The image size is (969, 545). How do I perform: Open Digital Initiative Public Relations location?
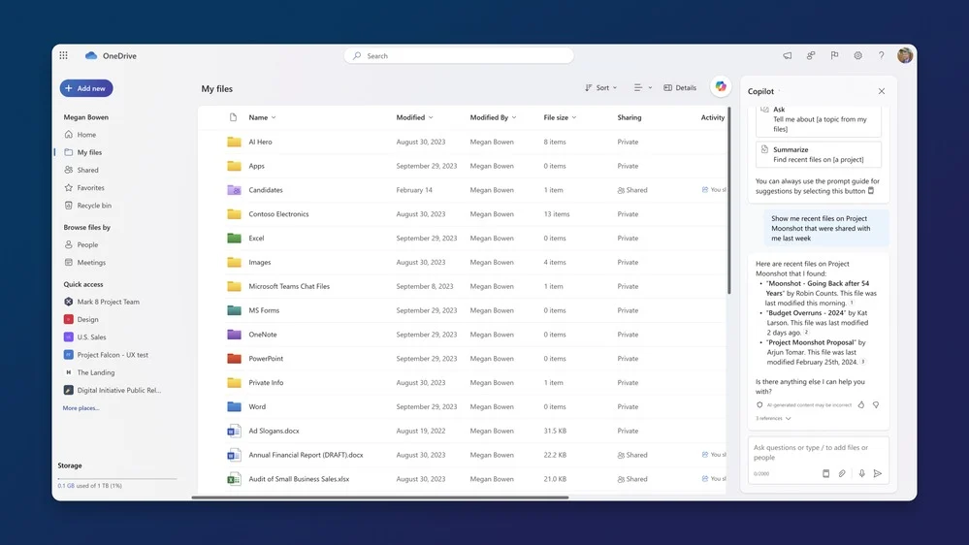point(118,391)
